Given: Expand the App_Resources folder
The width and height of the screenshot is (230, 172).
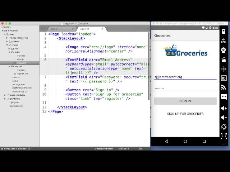Looking at the screenshot, I should tap(7, 38).
